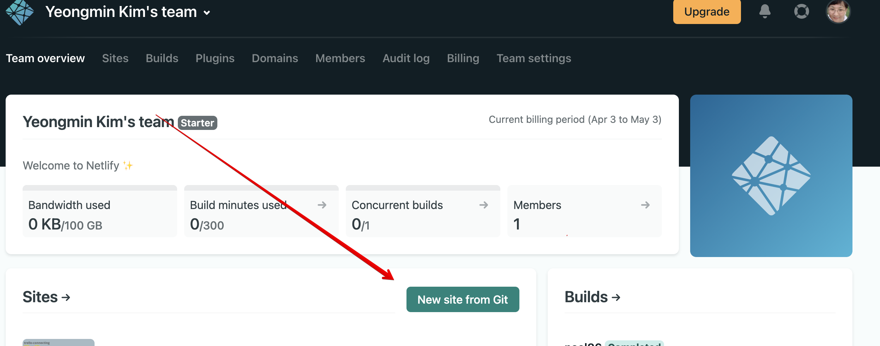Click the Netlify logo in header

click(20, 12)
